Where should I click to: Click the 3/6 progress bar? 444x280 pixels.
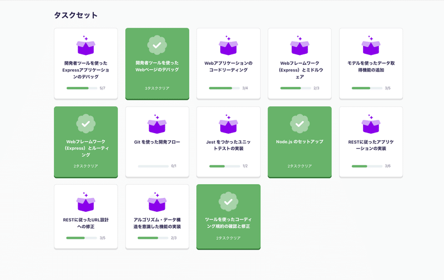(367, 166)
